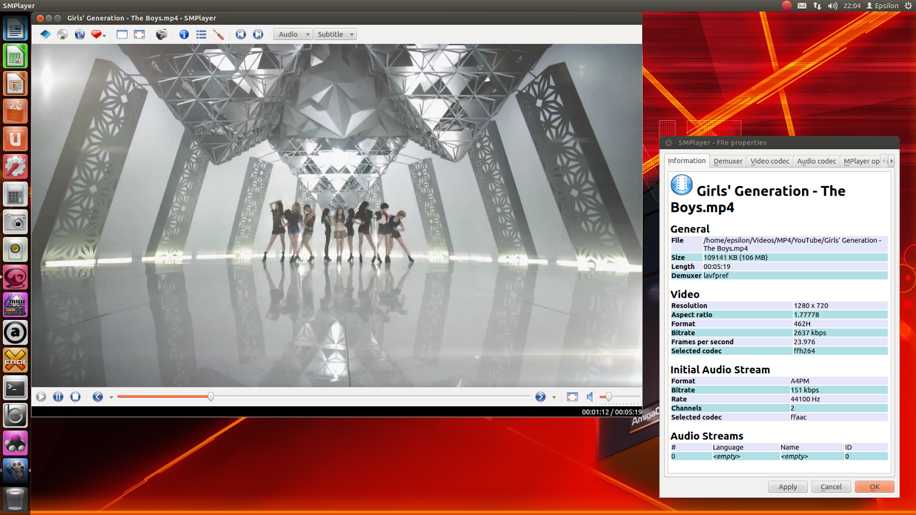Stop the video playback
This screenshot has width=916, height=515.
click(76, 397)
